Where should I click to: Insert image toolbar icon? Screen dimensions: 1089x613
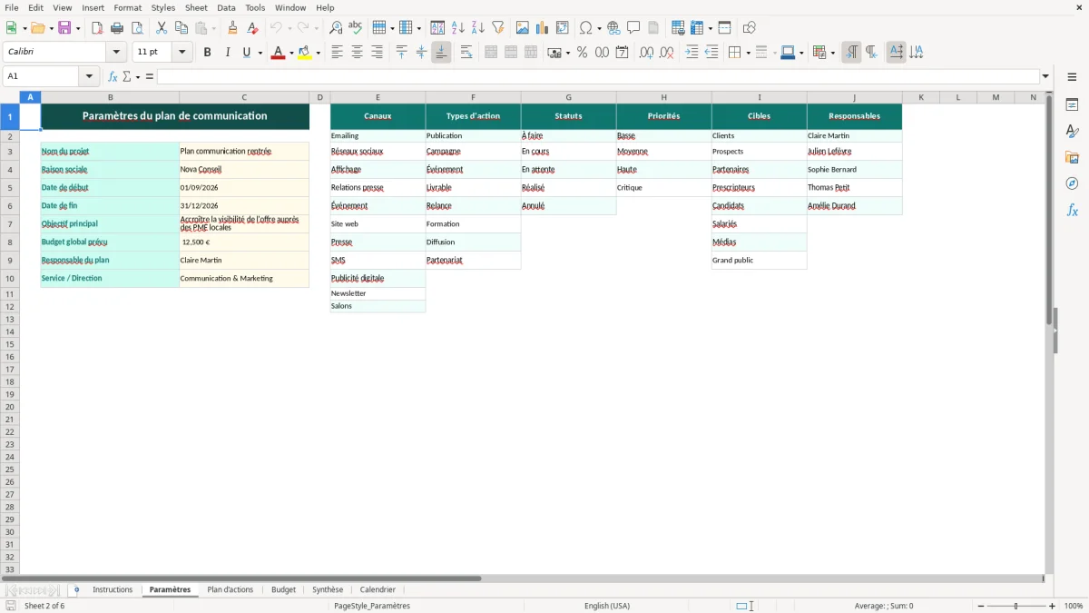[523, 28]
